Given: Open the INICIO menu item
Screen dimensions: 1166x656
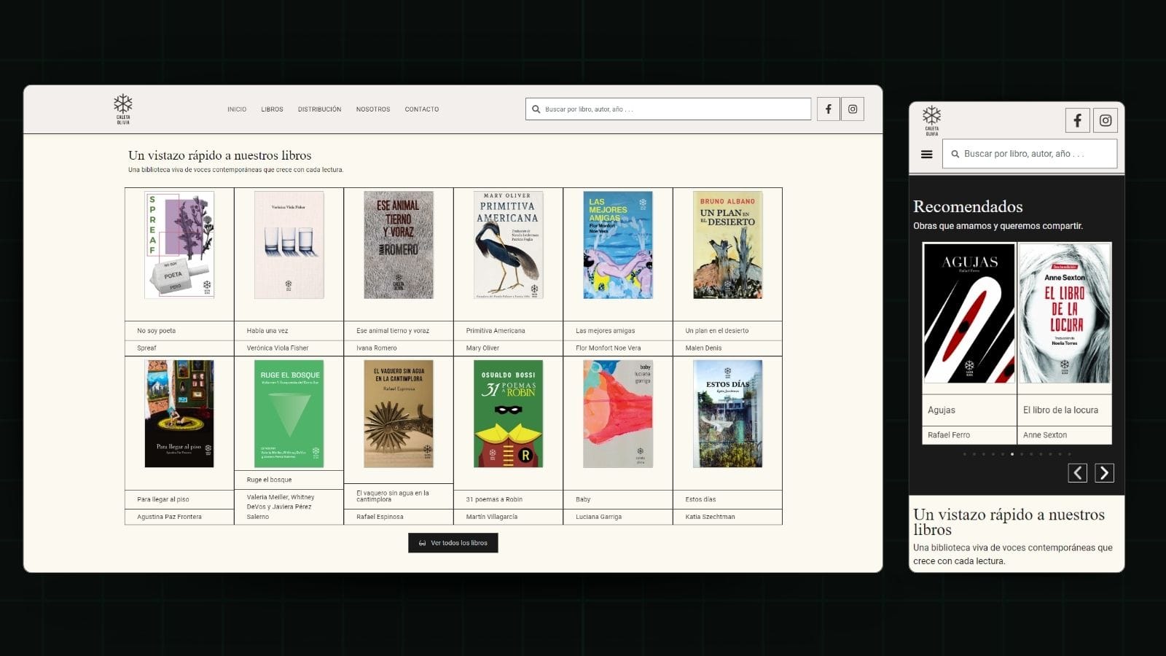Looking at the screenshot, I should [237, 109].
